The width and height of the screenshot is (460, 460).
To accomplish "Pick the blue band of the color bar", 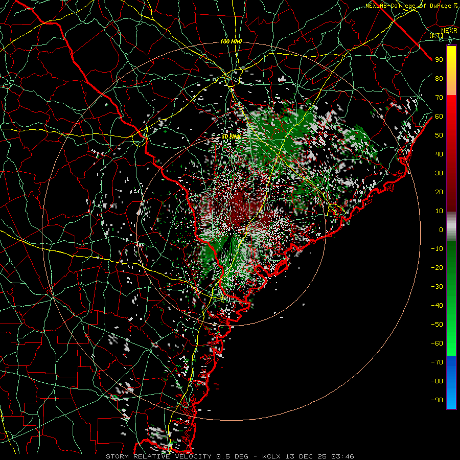I will pyautogui.click(x=451, y=382).
